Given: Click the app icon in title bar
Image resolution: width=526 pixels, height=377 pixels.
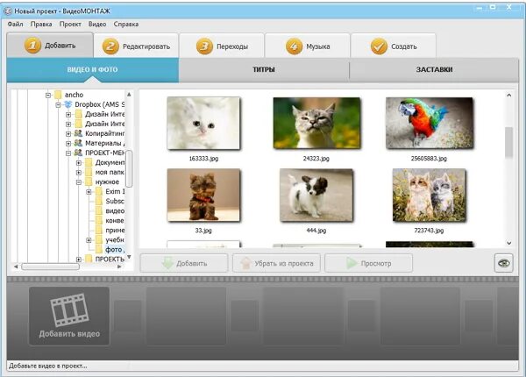Looking at the screenshot, I should point(8,11).
